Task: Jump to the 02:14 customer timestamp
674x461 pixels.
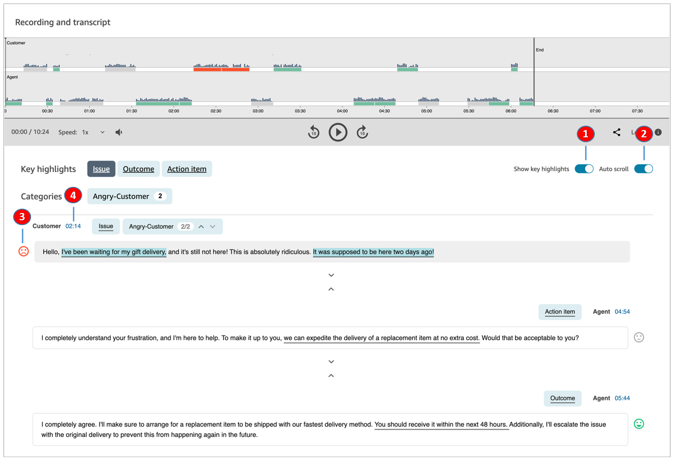Action: tap(73, 226)
